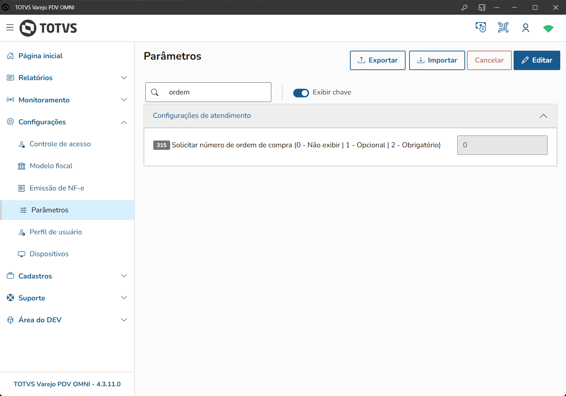Open Dispositivos
Screen dimensions: 566x396
click(67, 254)
